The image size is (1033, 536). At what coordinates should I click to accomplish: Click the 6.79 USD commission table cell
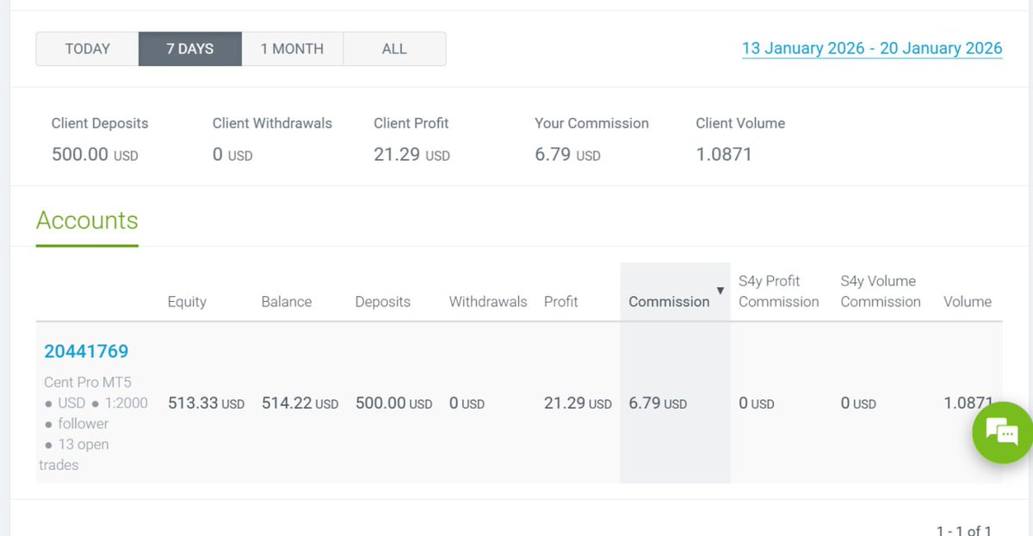658,403
